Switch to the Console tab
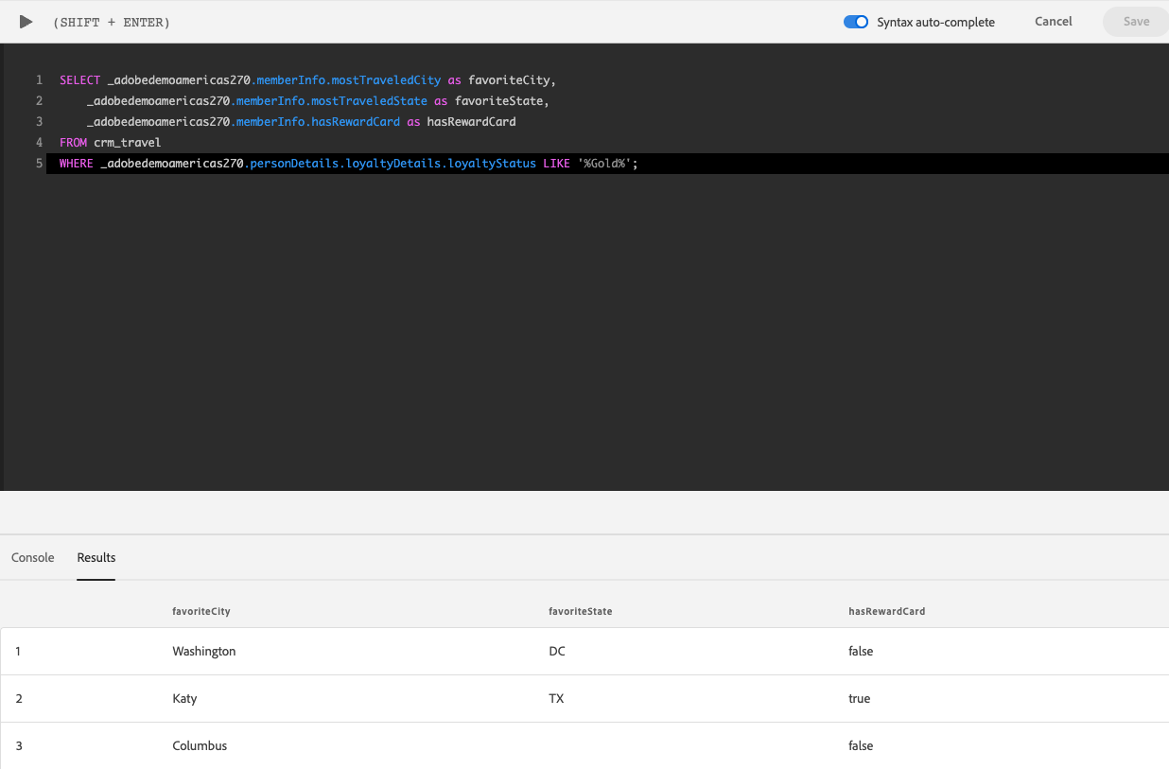The image size is (1169, 769). (33, 557)
